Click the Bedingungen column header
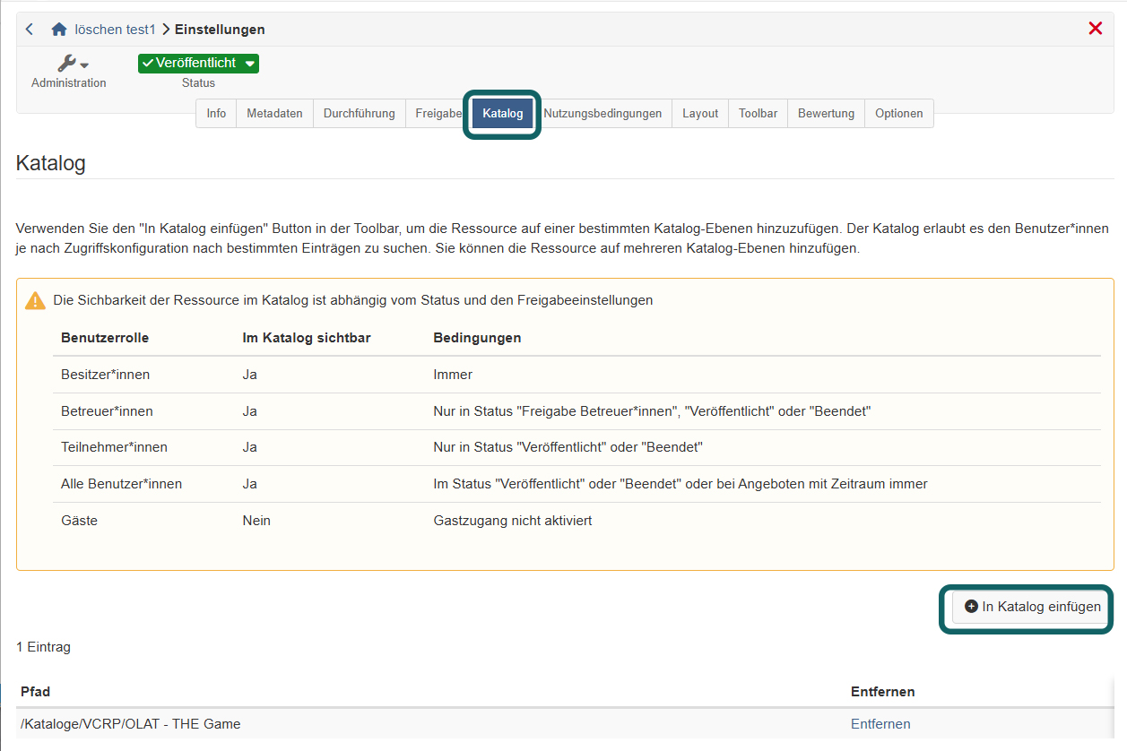Screen dimensions: 1127x751 click(477, 338)
